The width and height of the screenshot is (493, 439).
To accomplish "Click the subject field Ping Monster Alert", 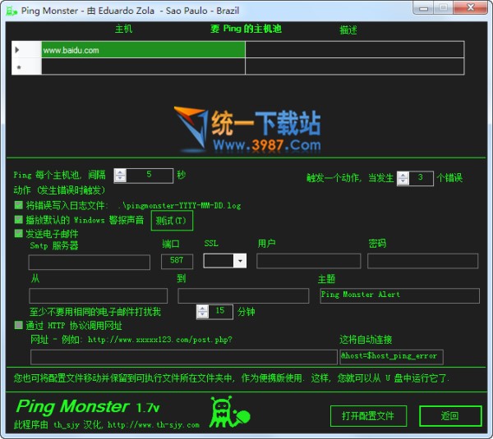I will (399, 295).
